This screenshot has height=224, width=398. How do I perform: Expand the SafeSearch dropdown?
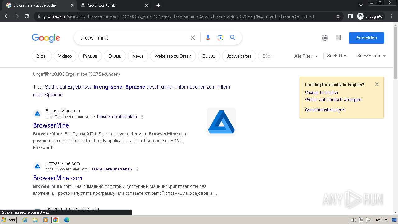click(x=372, y=56)
